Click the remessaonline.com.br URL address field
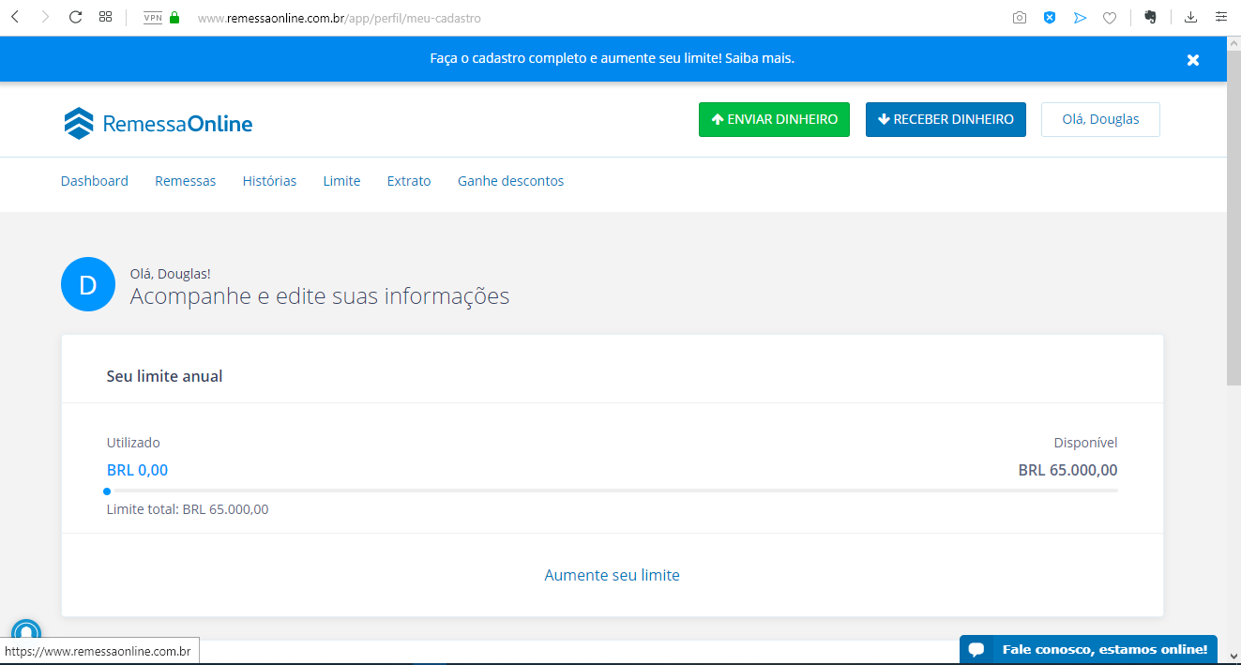This screenshot has height=665, width=1241. 339,18
